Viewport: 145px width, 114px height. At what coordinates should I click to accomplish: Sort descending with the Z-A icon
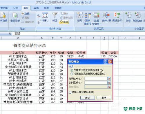[39, 22]
